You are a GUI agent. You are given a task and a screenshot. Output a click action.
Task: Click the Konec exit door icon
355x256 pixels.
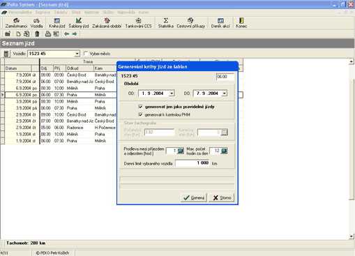click(x=241, y=23)
